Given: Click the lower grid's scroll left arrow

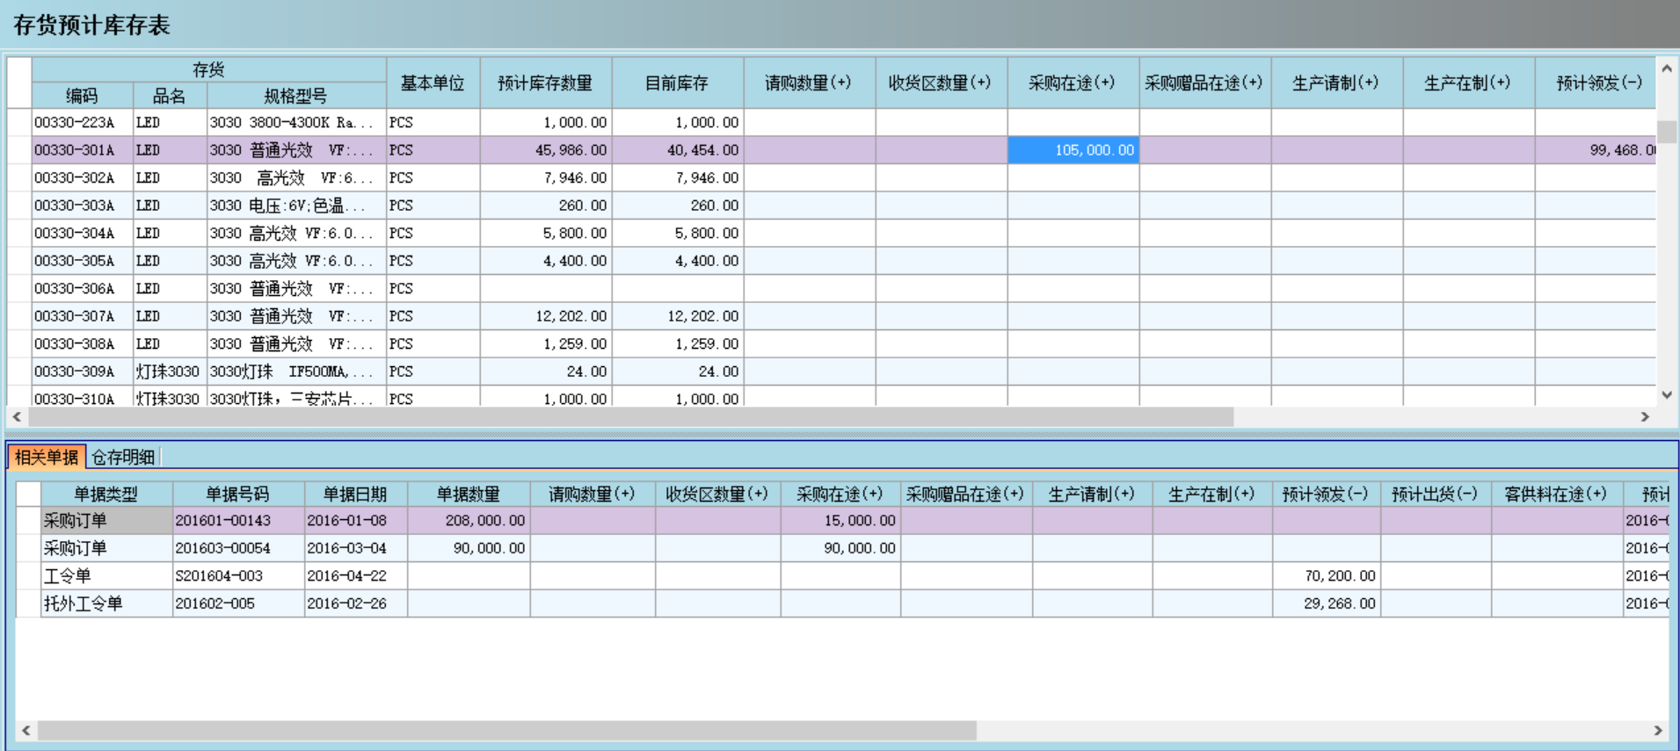Looking at the screenshot, I should pos(26,730).
